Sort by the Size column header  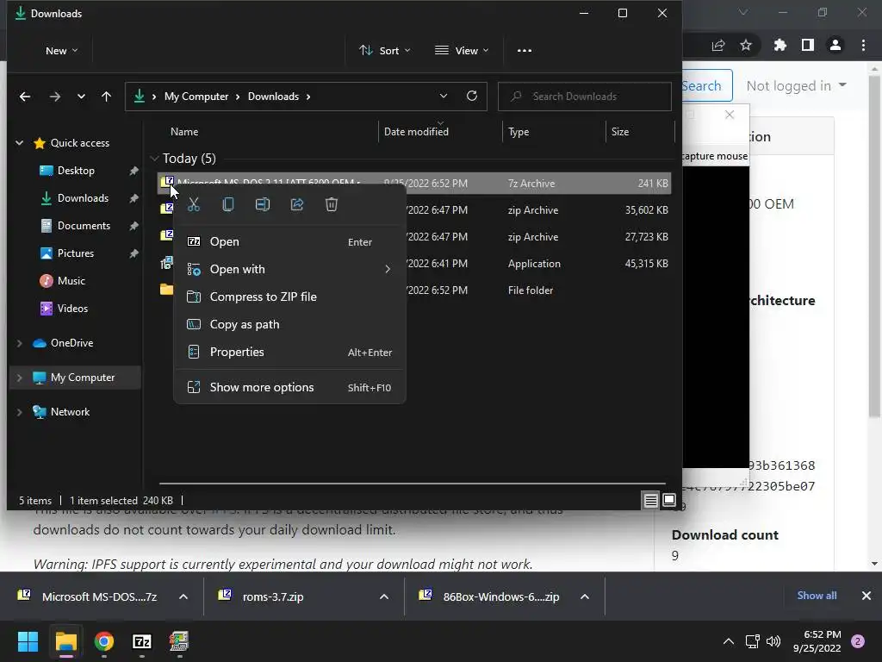click(620, 132)
